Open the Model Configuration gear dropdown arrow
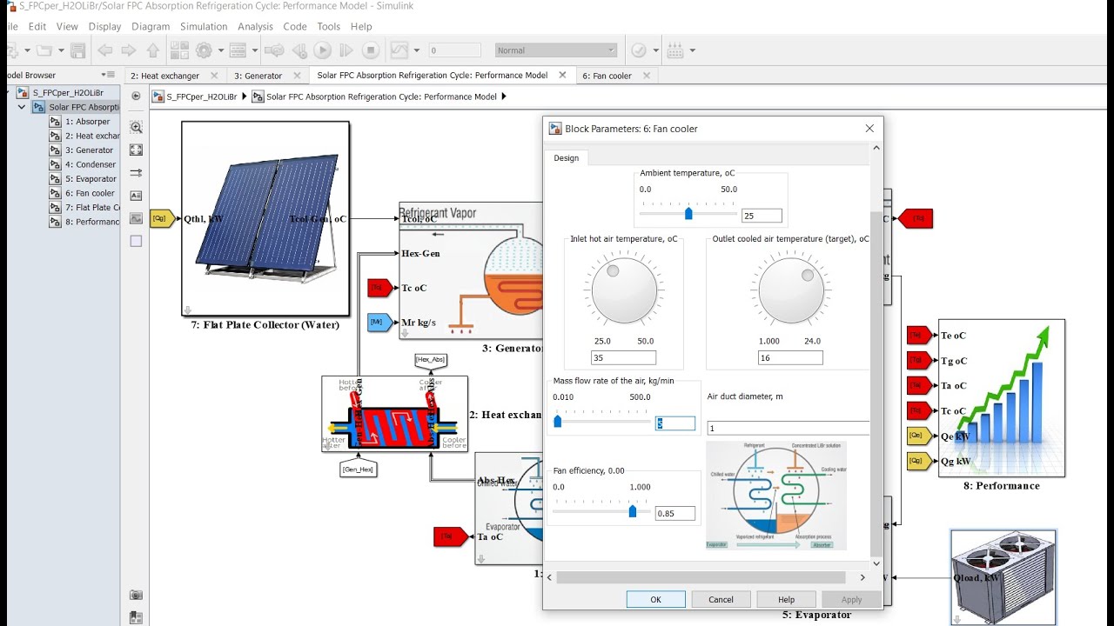 221,50
